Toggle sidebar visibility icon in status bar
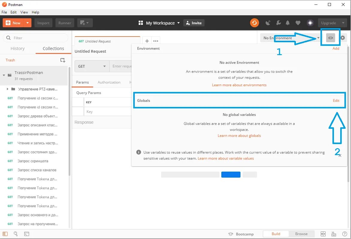This screenshot has width=351, height=239. click(5, 234)
